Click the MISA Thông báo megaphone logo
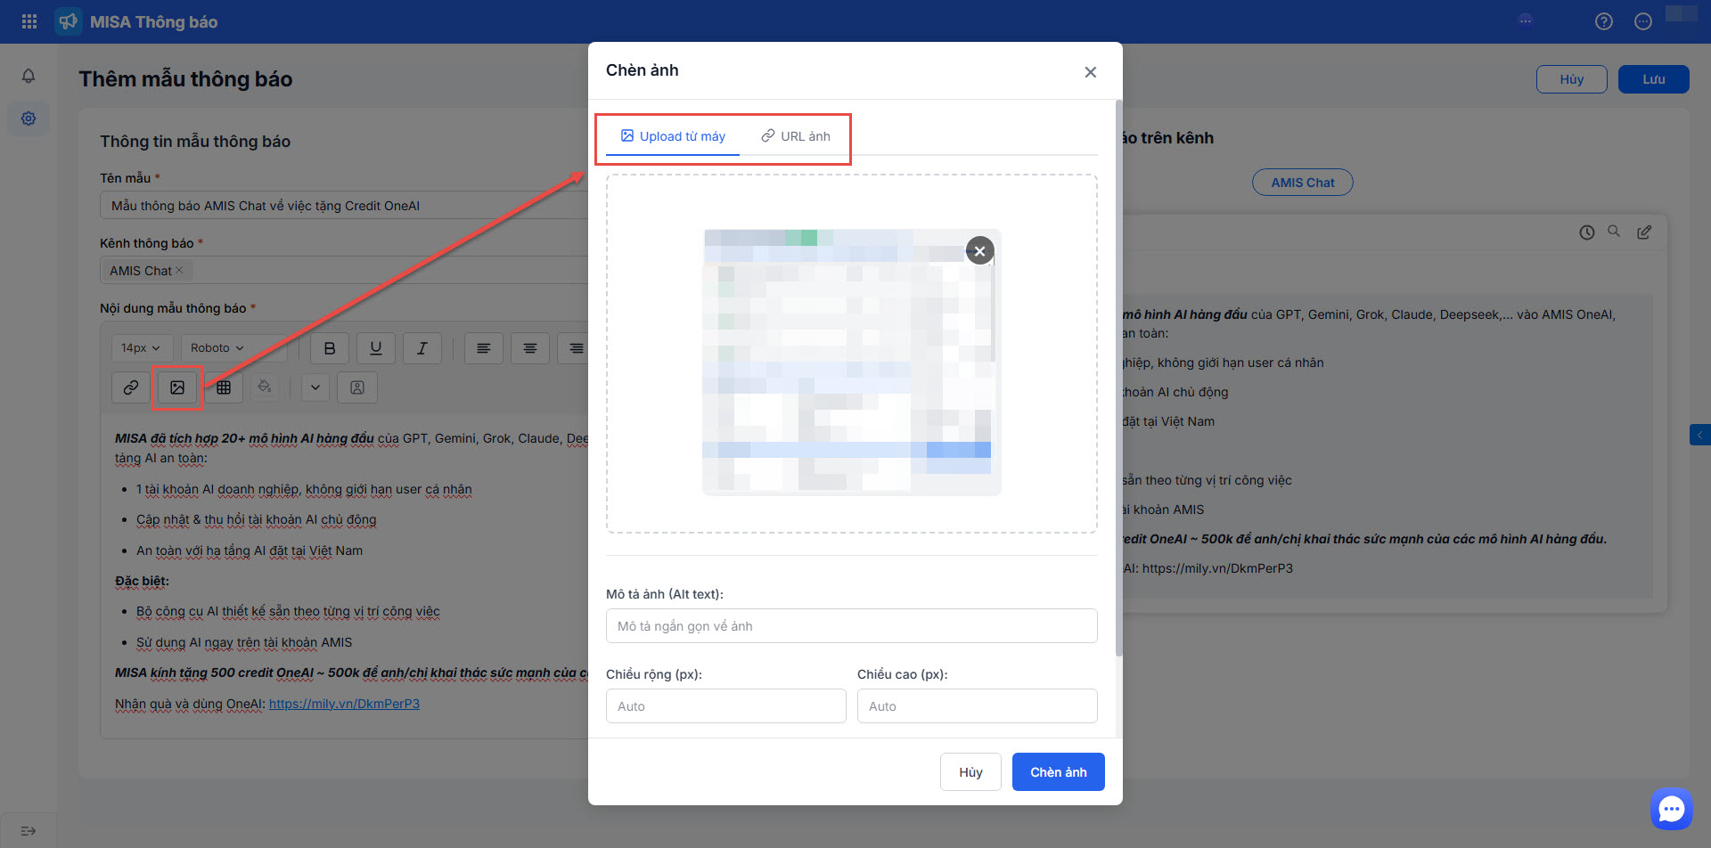This screenshot has height=848, width=1711. 69,21
